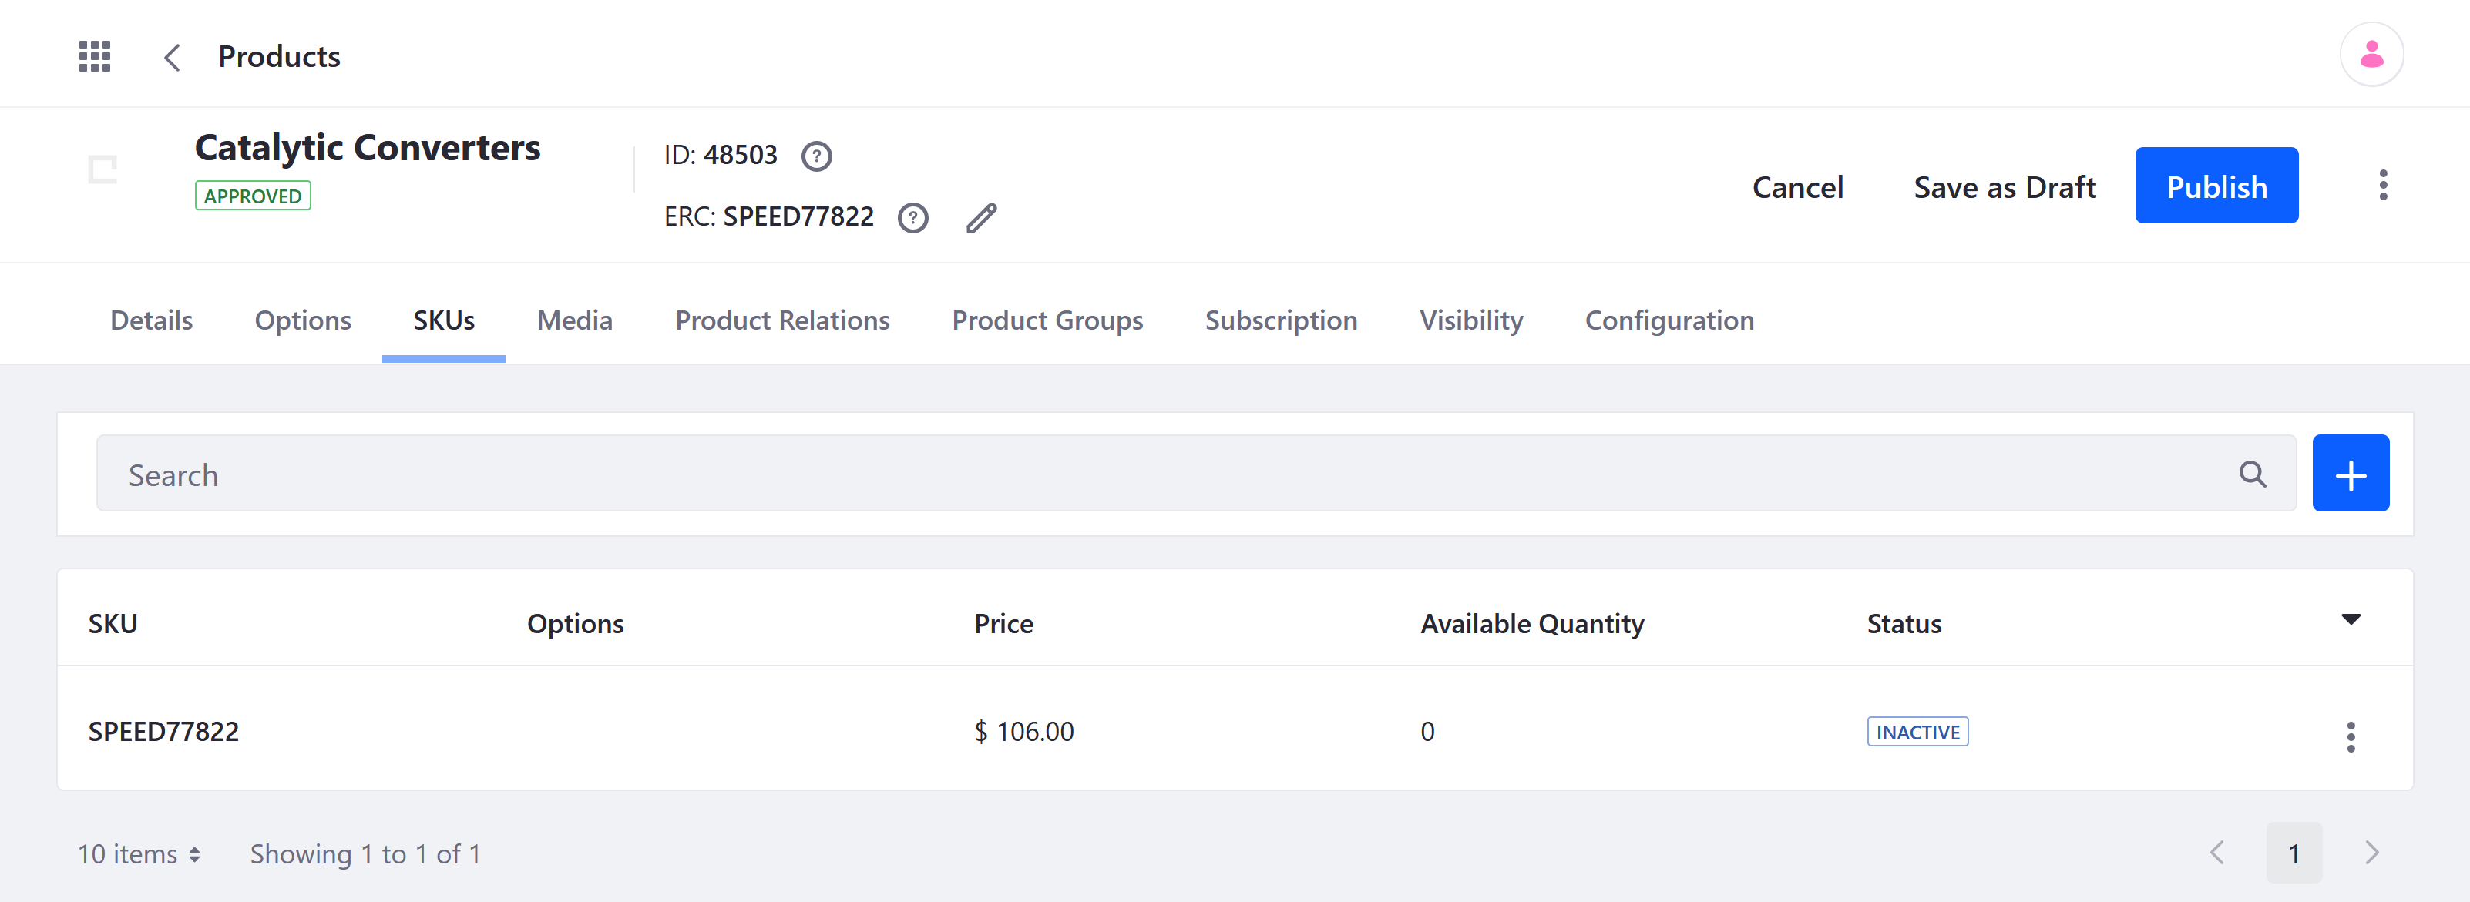2470x902 pixels.
Task: Click the ERC help question mark icon
Action: (914, 216)
